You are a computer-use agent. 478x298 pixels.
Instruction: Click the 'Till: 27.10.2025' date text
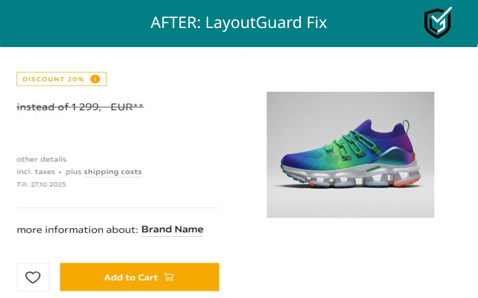(41, 185)
